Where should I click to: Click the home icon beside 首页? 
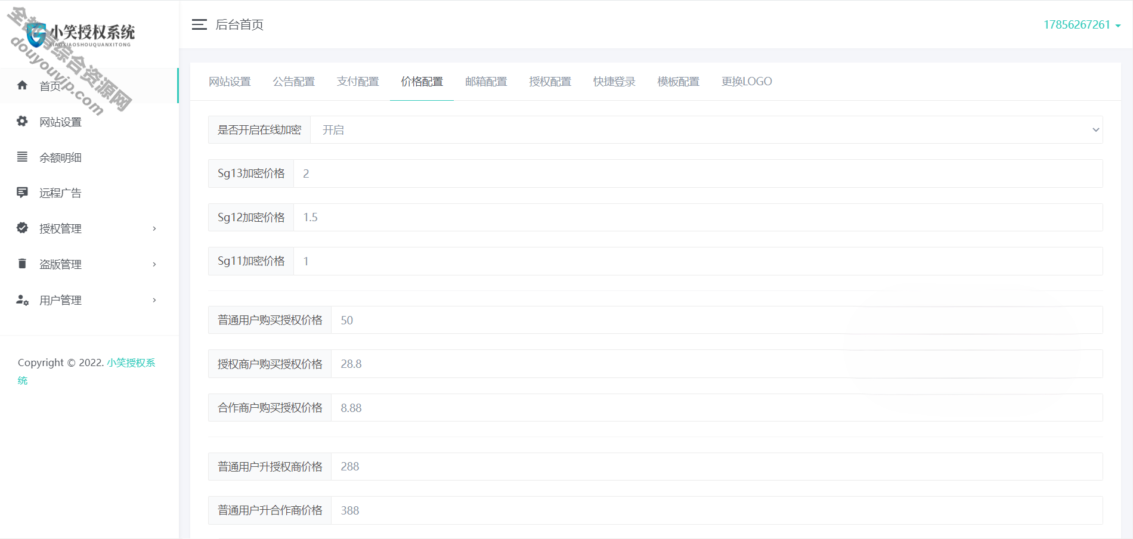point(22,85)
